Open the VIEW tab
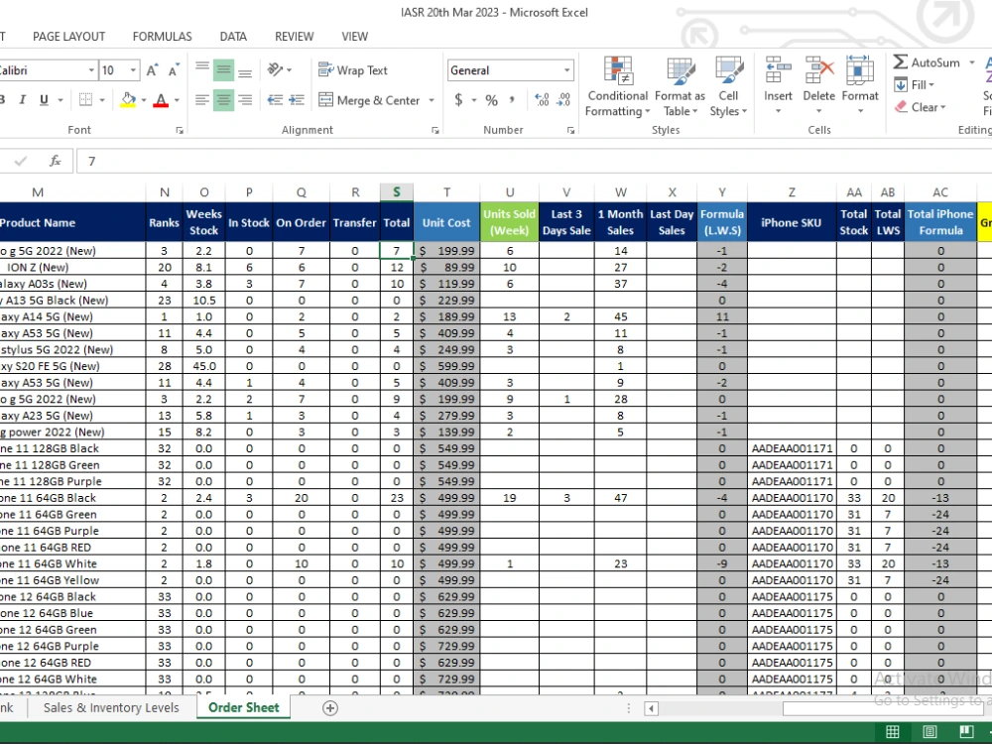Image resolution: width=992 pixels, height=744 pixels. [x=354, y=37]
